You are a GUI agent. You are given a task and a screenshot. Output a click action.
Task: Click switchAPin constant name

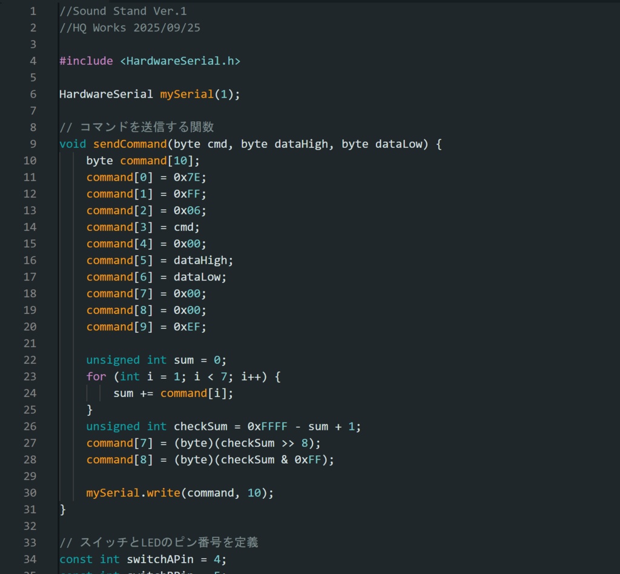[x=160, y=559]
